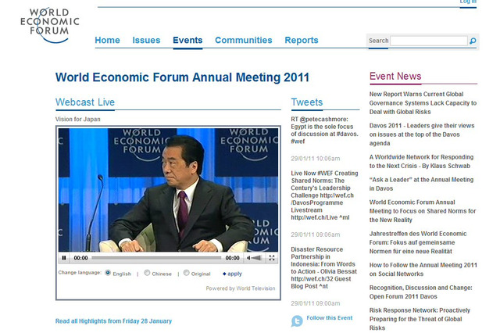The width and height of the screenshot is (500, 333).
Task: Mute the webcast speaker icon
Action: [248, 258]
